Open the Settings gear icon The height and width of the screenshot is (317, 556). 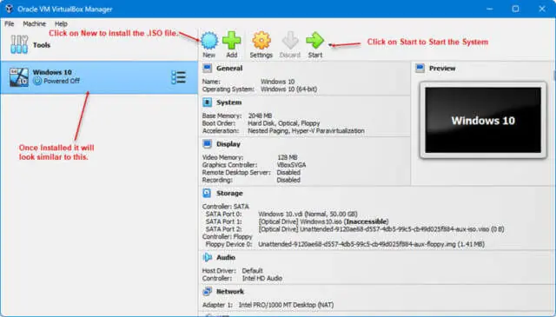coord(261,41)
